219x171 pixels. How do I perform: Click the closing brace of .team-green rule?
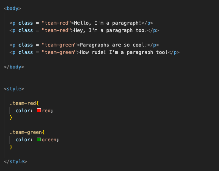[x=11, y=147]
